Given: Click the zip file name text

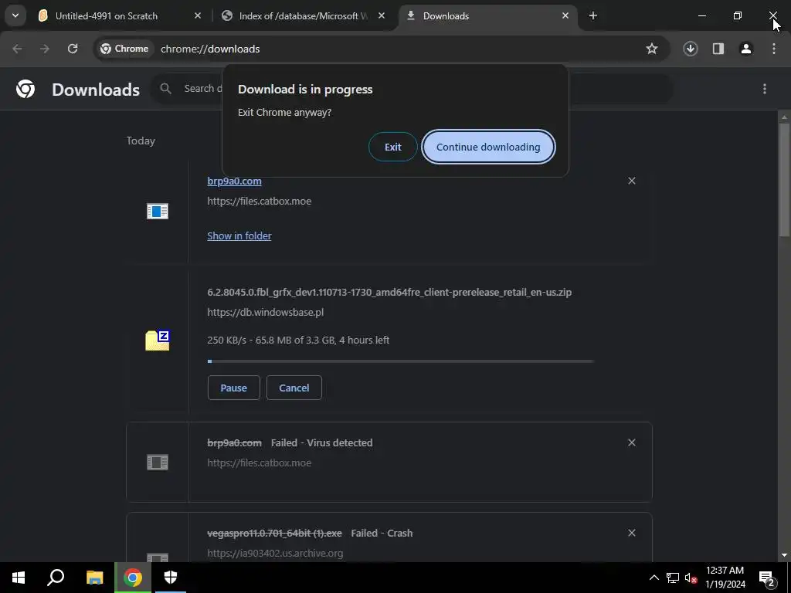Looking at the screenshot, I should [x=389, y=292].
